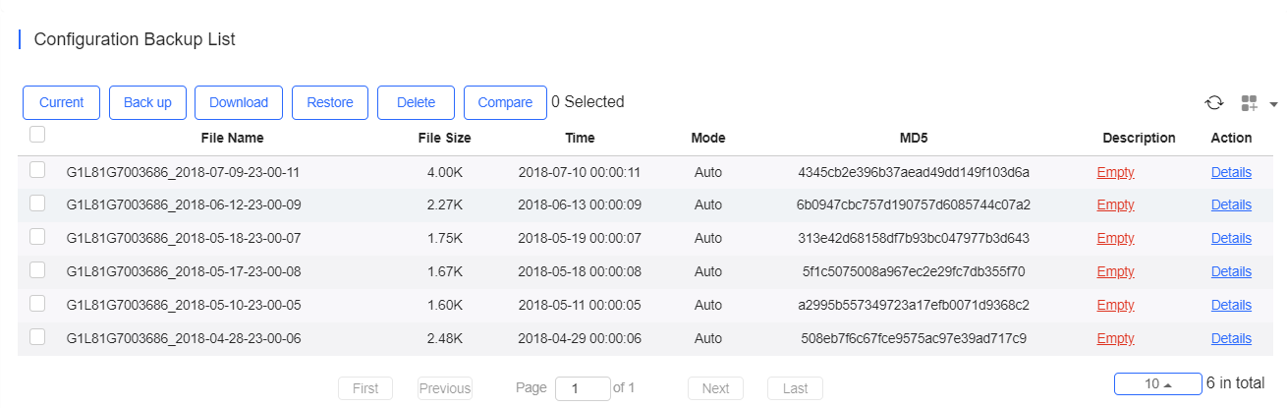Open the page size selector showing 10

[1158, 383]
